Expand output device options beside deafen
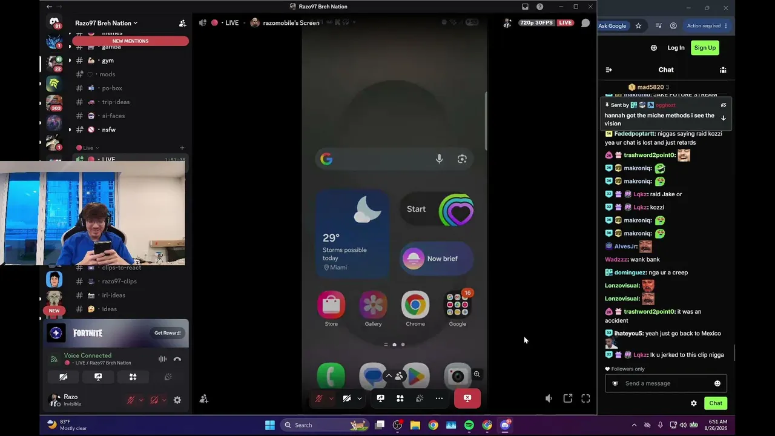The image size is (775, 436). [164, 400]
